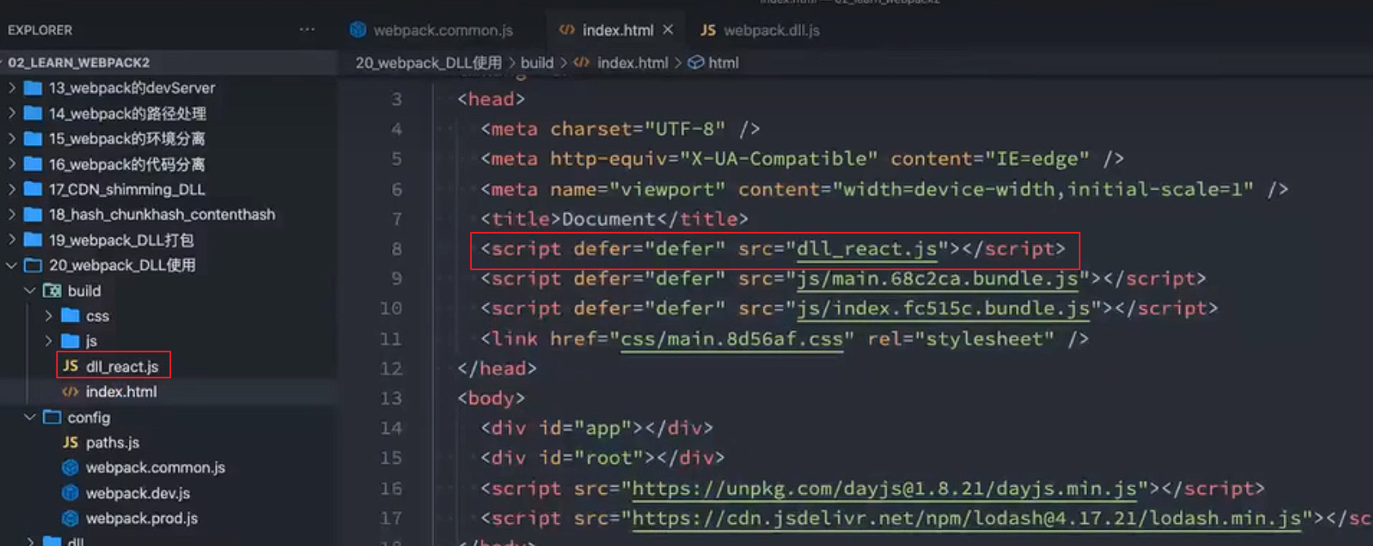Select build segment in breadcrumb
This screenshot has height=546, width=1373.
(x=537, y=63)
